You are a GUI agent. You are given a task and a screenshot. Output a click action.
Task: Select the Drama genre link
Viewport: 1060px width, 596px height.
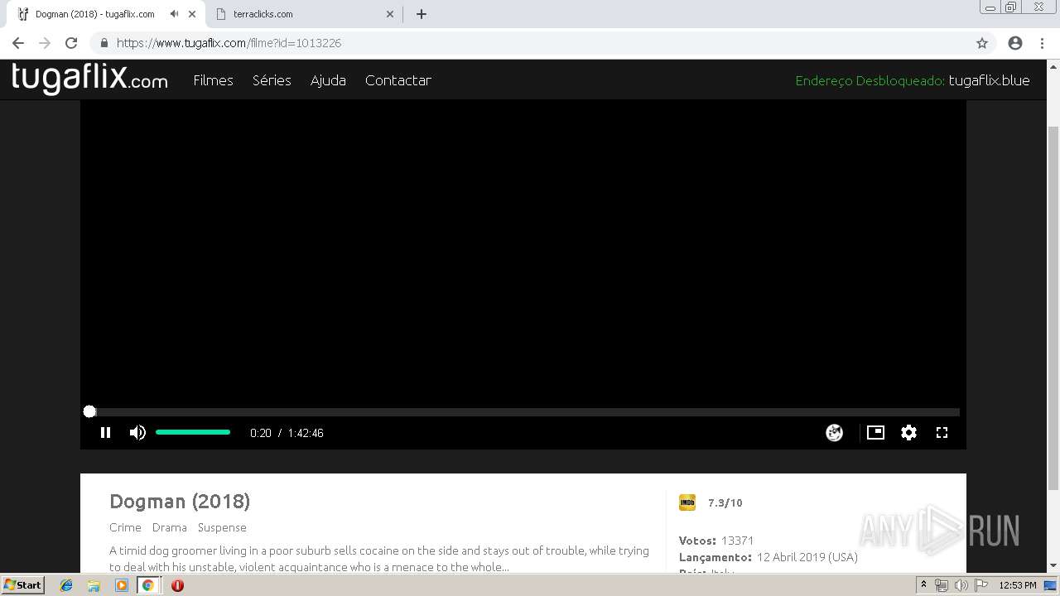point(170,527)
